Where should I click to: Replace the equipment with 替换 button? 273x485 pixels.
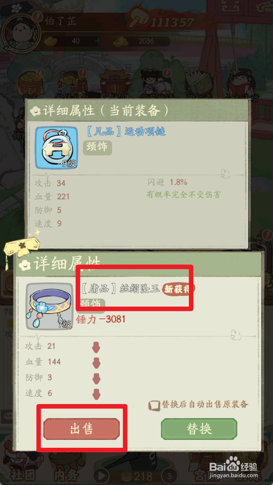pyautogui.click(x=199, y=429)
